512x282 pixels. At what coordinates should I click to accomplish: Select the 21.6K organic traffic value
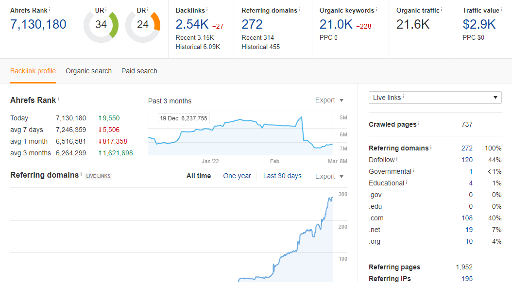[x=413, y=24]
